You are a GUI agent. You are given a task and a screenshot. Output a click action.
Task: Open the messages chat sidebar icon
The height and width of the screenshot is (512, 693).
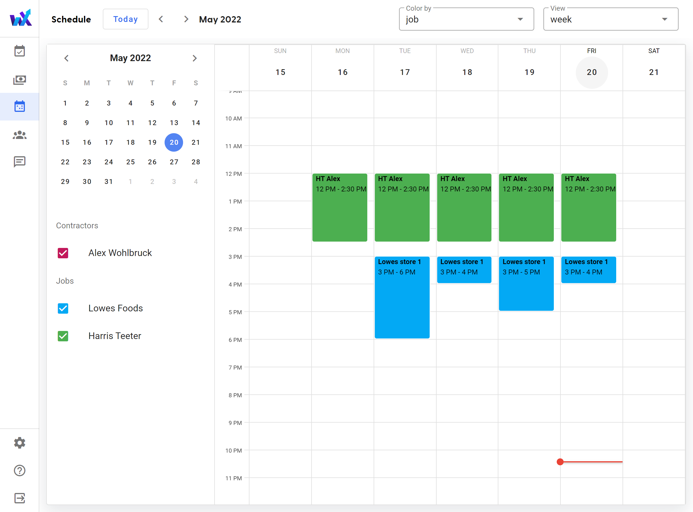(x=20, y=161)
